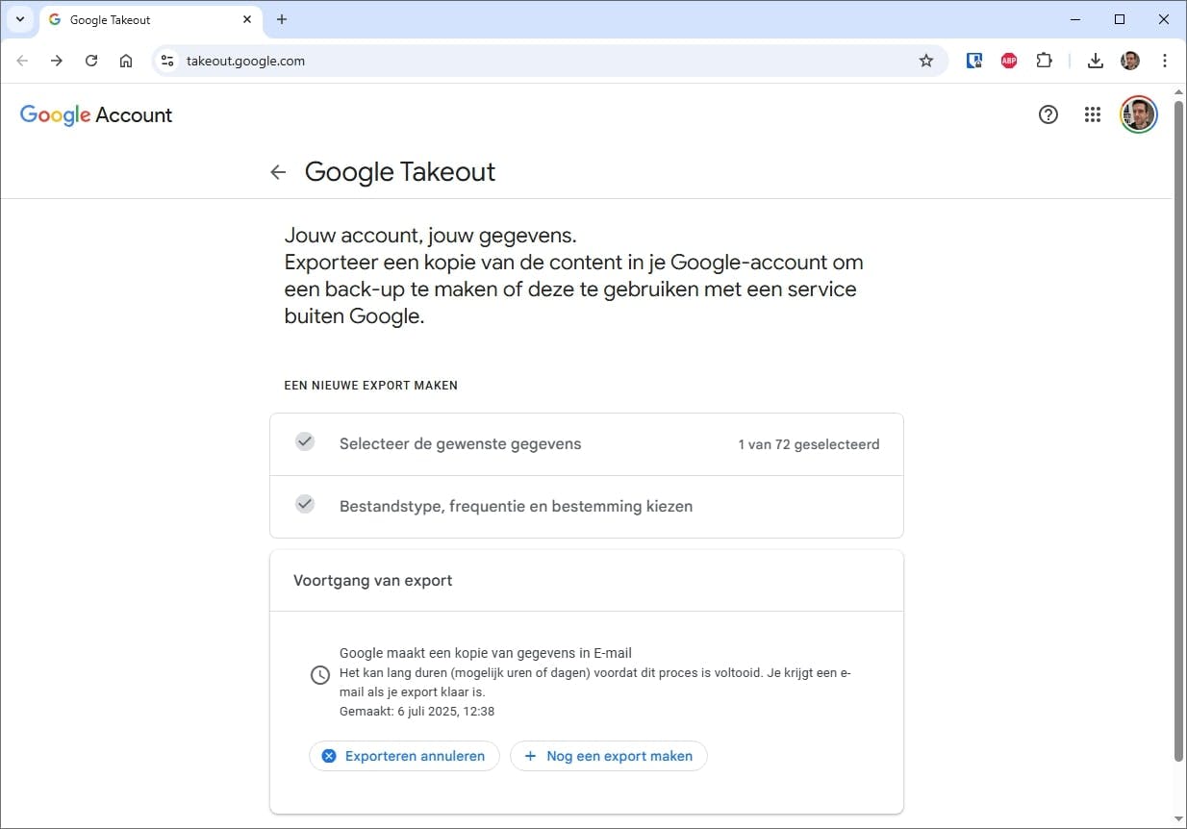Click 'Nog een export maken' button

[x=608, y=756]
